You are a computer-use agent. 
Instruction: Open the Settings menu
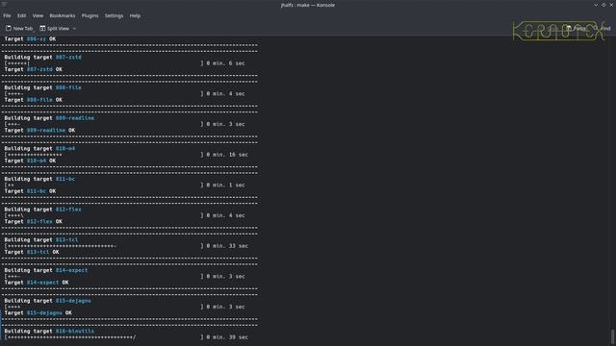pos(114,15)
